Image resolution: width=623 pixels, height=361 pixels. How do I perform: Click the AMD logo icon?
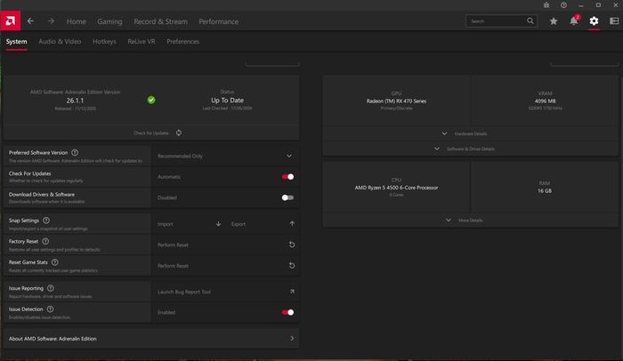tap(11, 20)
